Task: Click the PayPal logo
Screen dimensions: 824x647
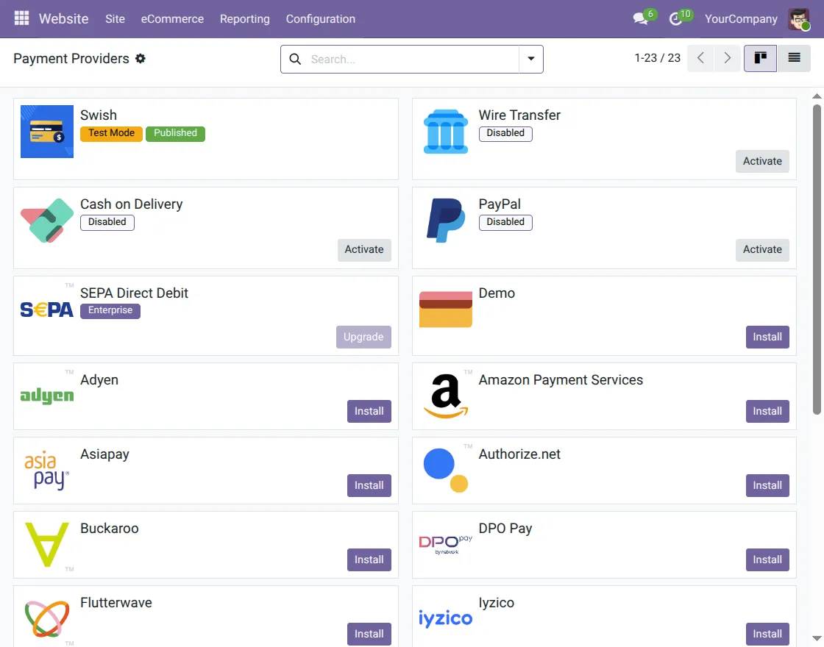Action: tap(446, 220)
